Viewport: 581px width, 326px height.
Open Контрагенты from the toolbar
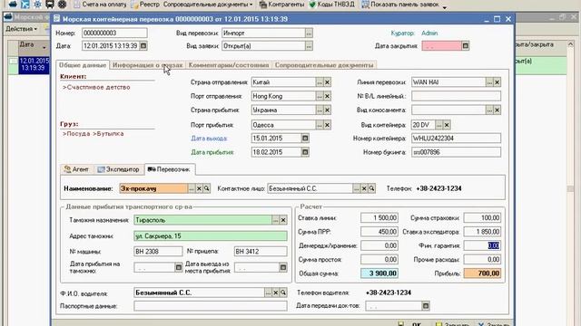[x=281, y=5]
